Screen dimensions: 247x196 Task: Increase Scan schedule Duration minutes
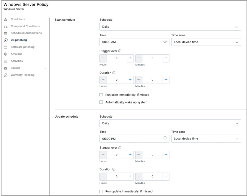(166, 80)
